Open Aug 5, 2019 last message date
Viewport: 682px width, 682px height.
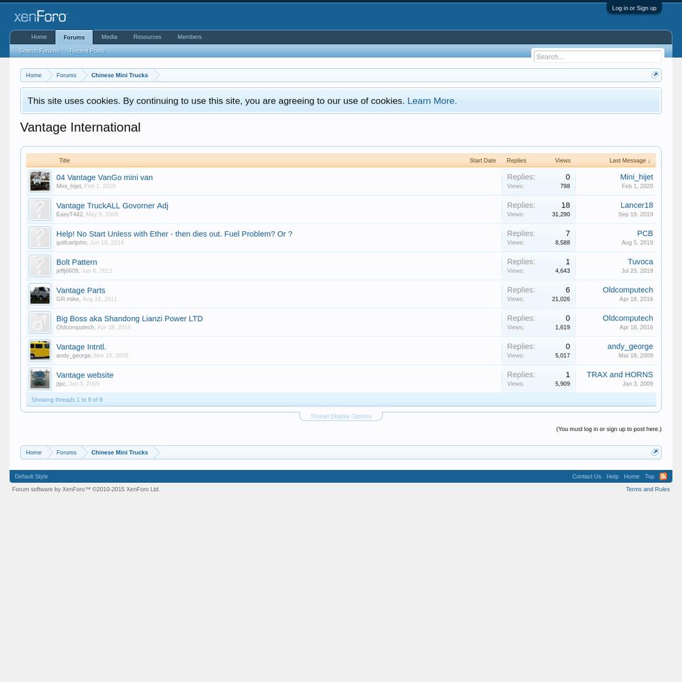[637, 243]
